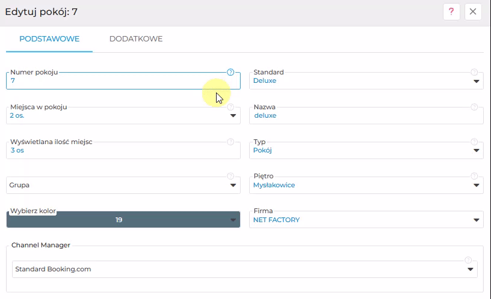
Task: Open the Miejsca w pokoju dropdown
Action: (x=123, y=116)
